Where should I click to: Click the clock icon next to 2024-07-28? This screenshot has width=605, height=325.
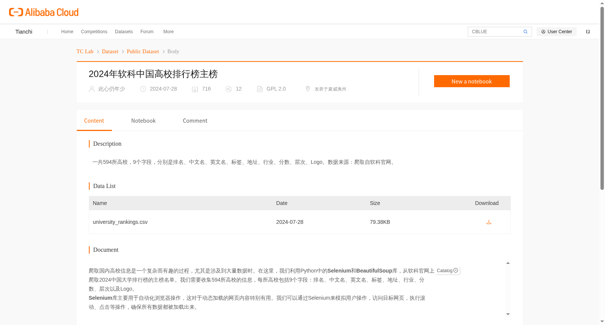point(143,89)
